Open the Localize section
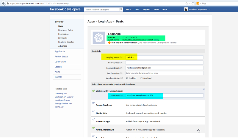The height and width of the screenshot is (138, 238). [58, 67]
